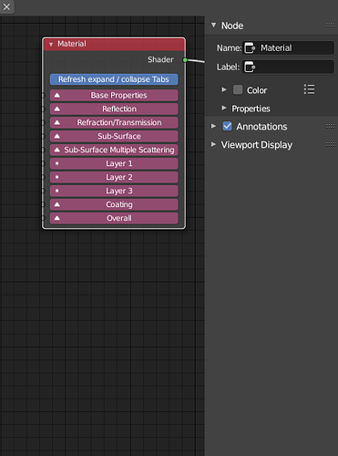The width and height of the screenshot is (338, 456).
Task: Grab the Viewport Display drag handle dots
Action: point(330,145)
